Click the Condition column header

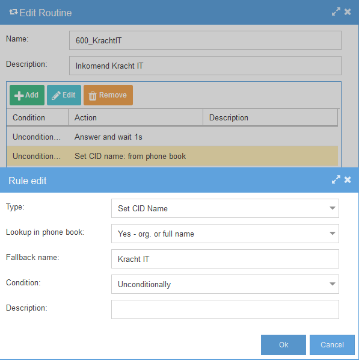pyautogui.click(x=37, y=117)
